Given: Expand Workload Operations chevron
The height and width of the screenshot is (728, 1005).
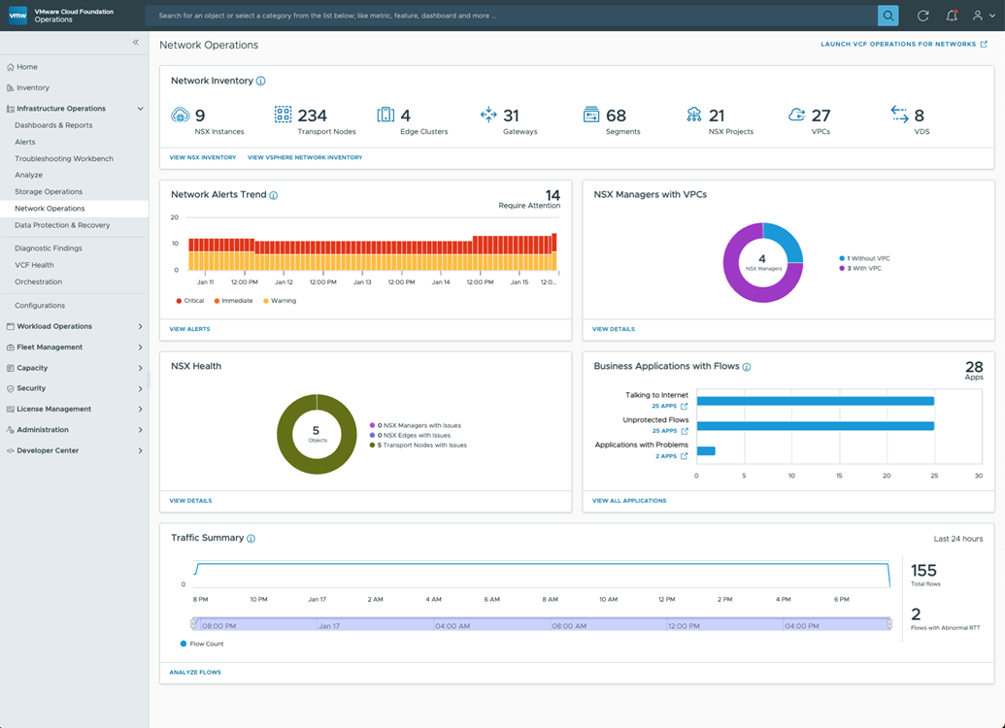Looking at the screenshot, I should 140,326.
